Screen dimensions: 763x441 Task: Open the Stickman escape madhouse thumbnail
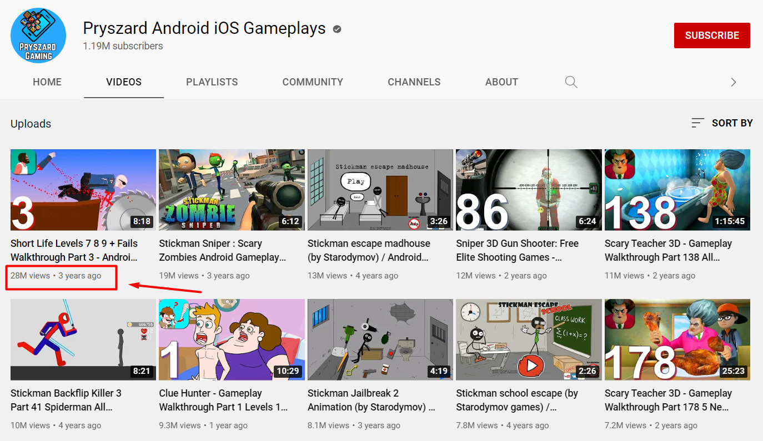380,190
